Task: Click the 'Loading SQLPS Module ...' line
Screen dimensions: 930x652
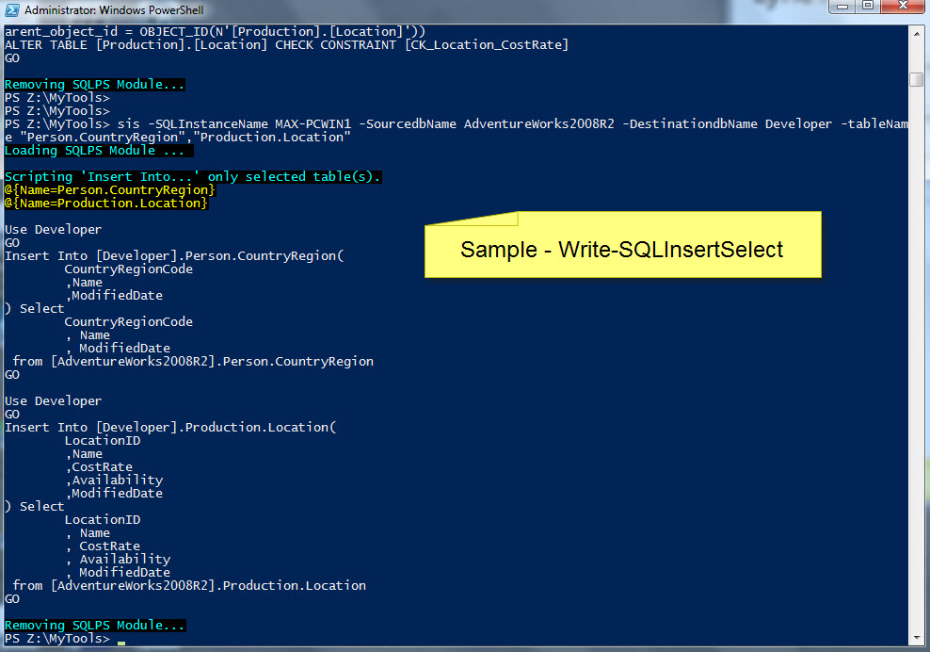Action: (x=99, y=150)
